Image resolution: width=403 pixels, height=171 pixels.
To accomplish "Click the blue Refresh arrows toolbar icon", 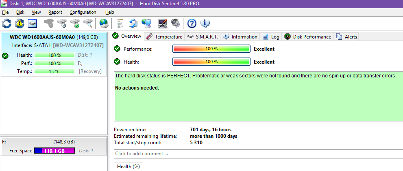I will click(x=7, y=24).
